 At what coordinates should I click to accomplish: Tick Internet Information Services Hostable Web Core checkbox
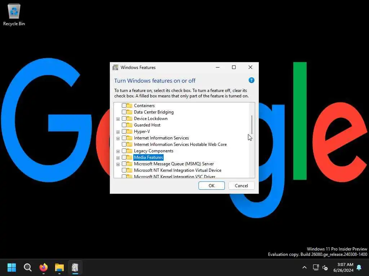click(x=124, y=144)
